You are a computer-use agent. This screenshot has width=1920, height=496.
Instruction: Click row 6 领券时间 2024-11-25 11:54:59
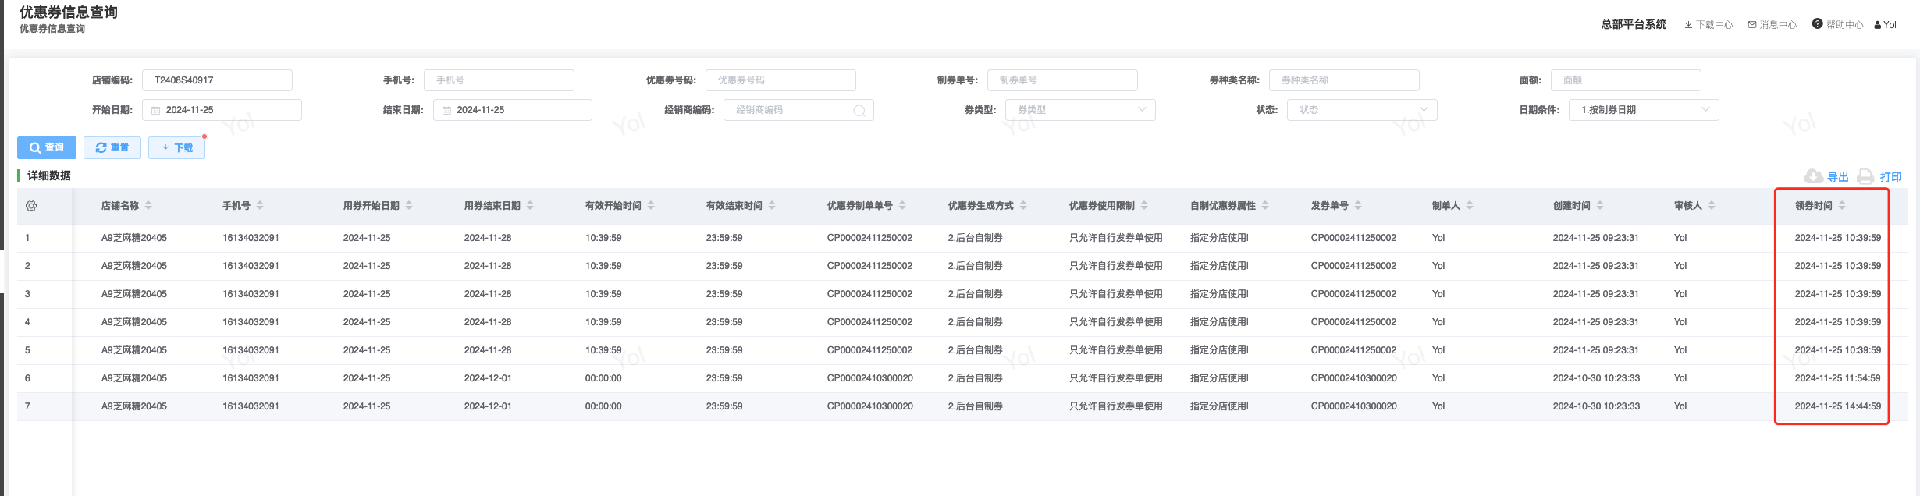tap(1837, 378)
